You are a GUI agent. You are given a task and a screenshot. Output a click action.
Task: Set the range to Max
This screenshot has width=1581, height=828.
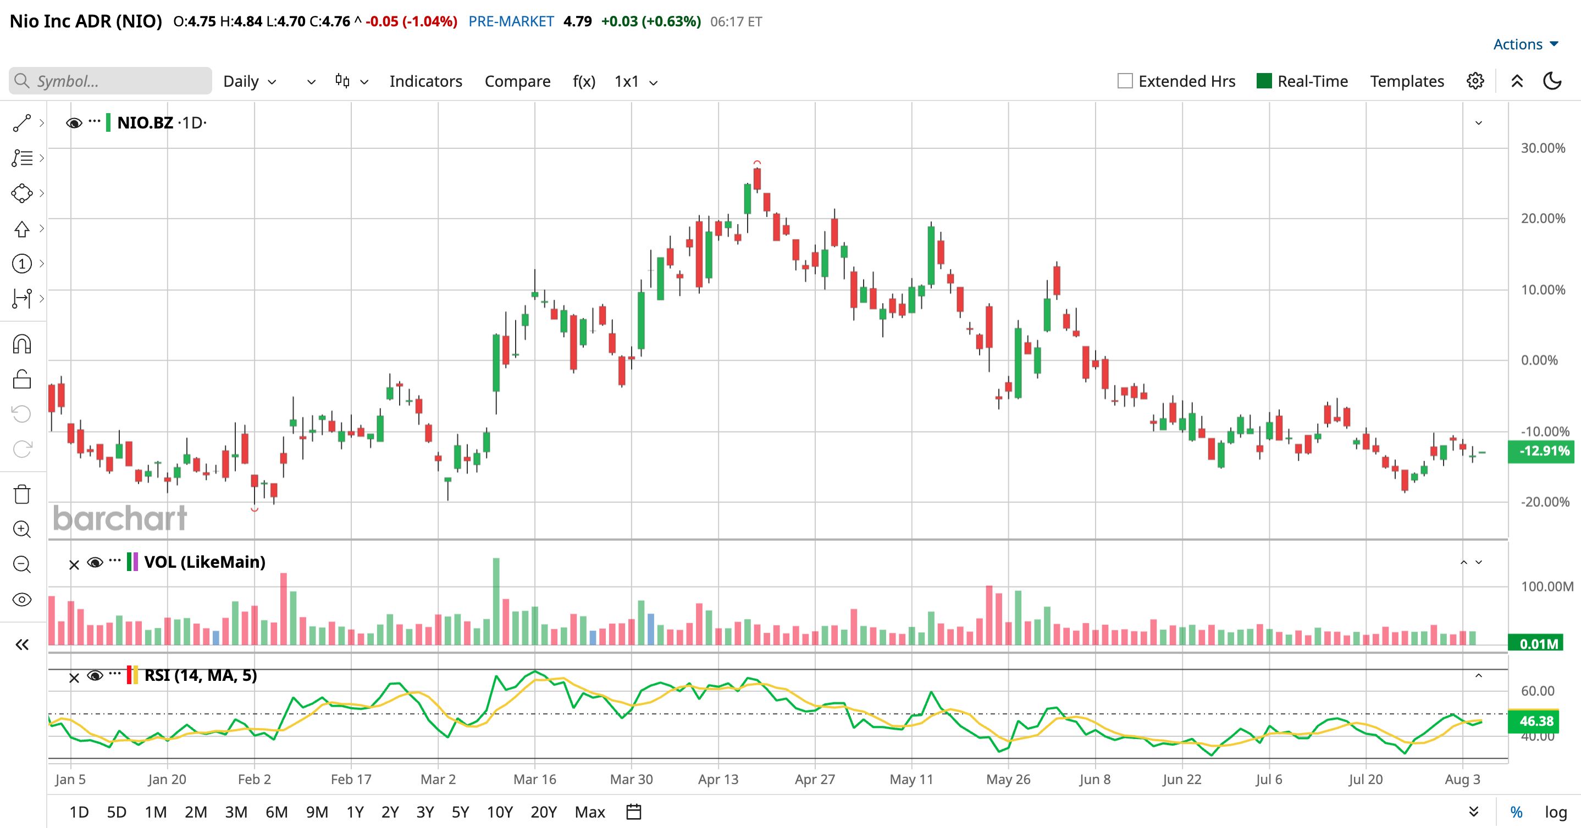pyautogui.click(x=590, y=812)
